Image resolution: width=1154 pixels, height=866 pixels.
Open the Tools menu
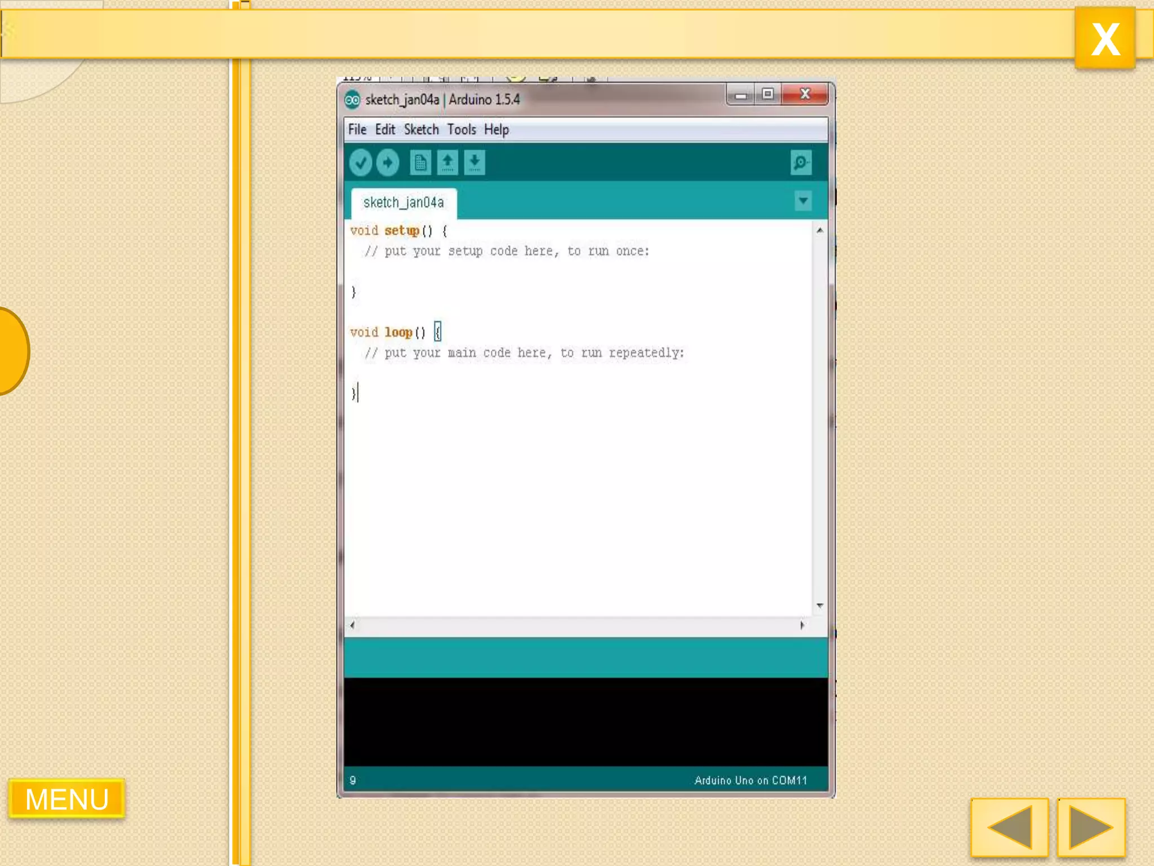pyautogui.click(x=461, y=130)
